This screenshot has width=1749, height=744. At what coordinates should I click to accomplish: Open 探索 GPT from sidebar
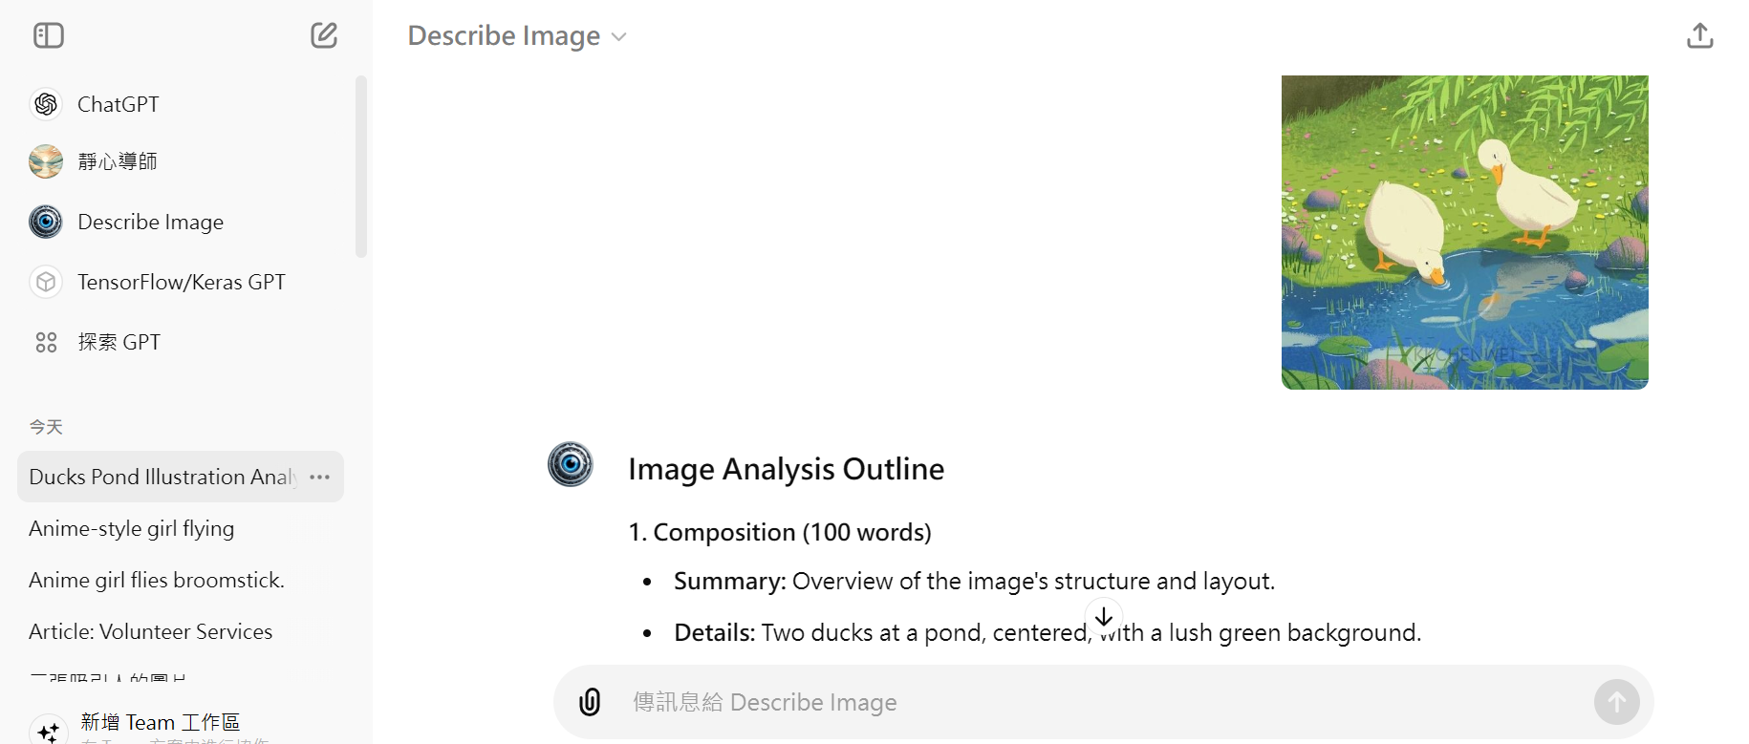pos(119,343)
